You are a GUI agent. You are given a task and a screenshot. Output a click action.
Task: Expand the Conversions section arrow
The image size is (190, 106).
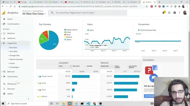pos(2,77)
